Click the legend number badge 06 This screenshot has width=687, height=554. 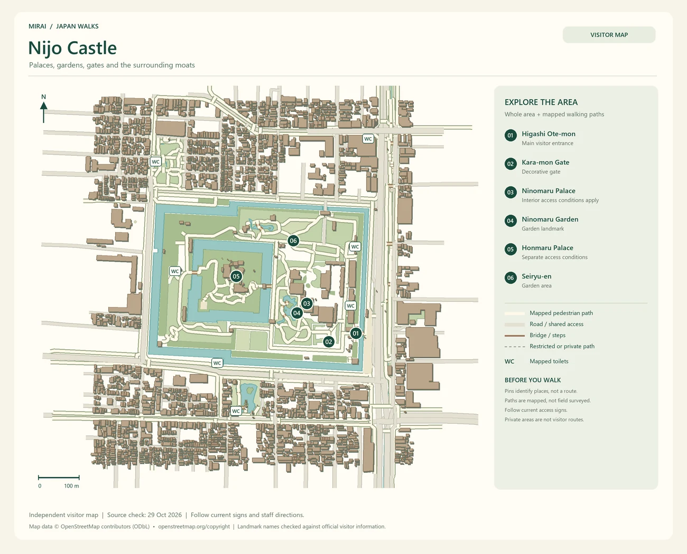510,278
